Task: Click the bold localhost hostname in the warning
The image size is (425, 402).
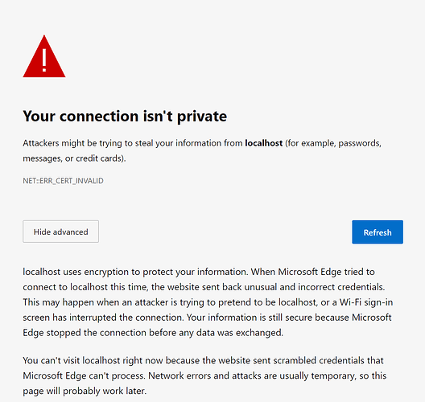Action: tap(264, 143)
